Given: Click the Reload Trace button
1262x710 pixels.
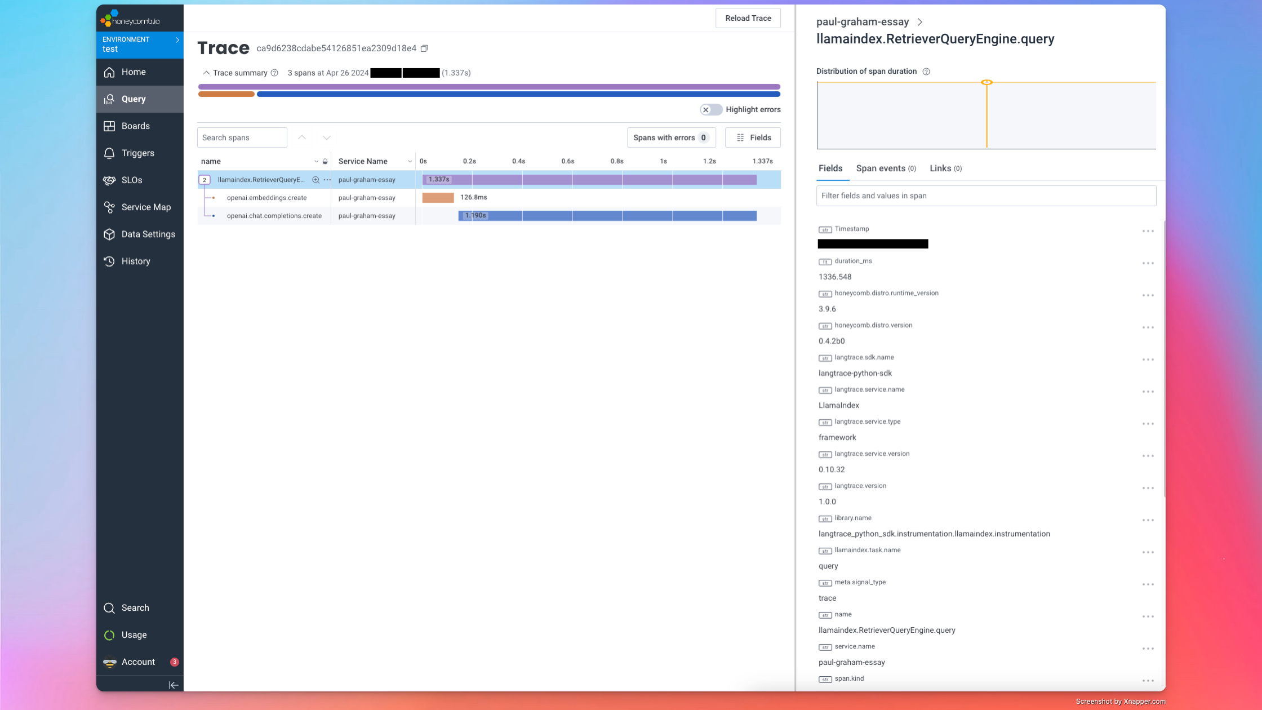Looking at the screenshot, I should point(748,18).
